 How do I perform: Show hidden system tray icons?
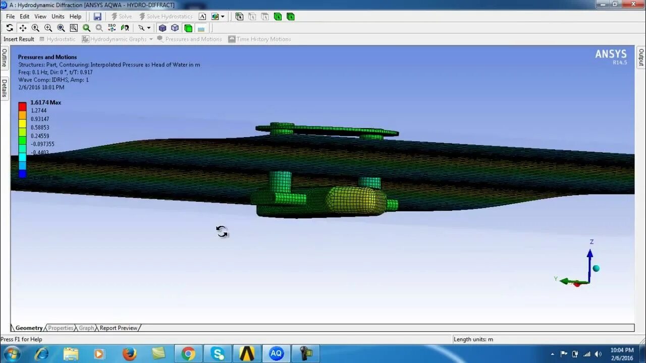coord(553,354)
